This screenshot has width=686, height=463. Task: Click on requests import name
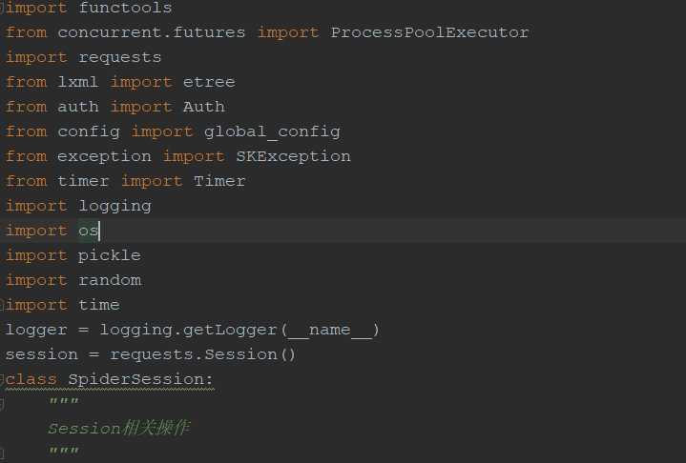pos(119,57)
